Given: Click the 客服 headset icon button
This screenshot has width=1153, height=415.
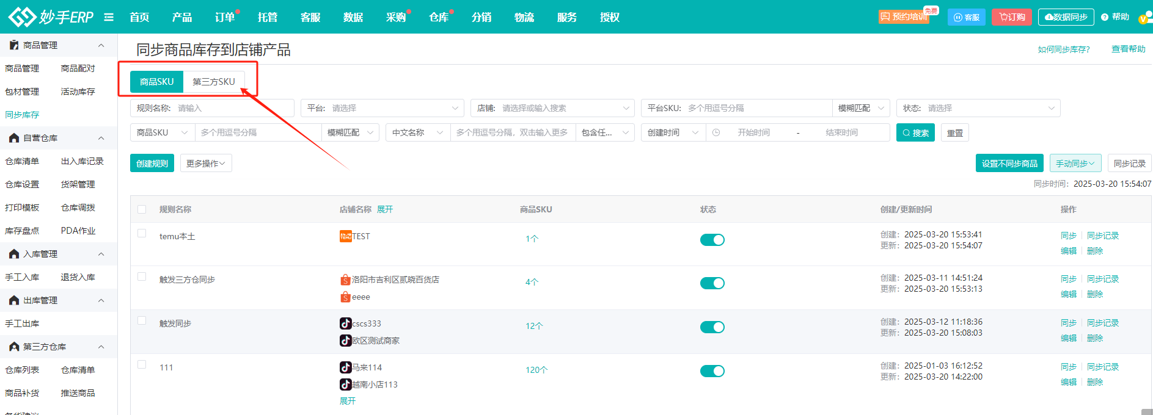Looking at the screenshot, I should (966, 17).
